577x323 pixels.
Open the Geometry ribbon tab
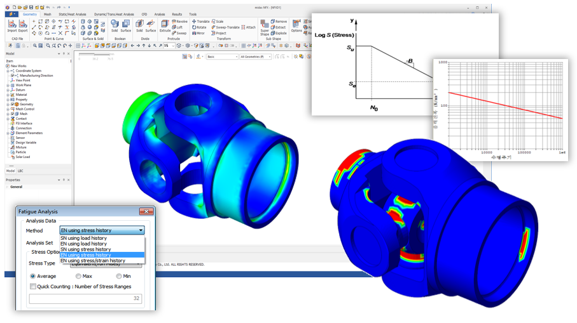[30, 15]
